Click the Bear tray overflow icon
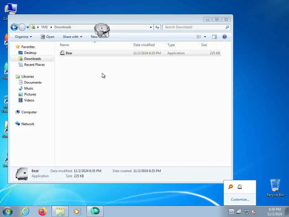Viewport: 289px width, 217px height. tap(240, 187)
